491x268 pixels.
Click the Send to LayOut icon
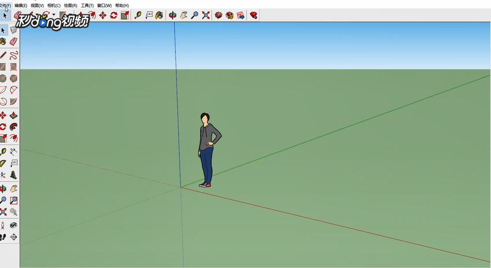click(x=241, y=16)
